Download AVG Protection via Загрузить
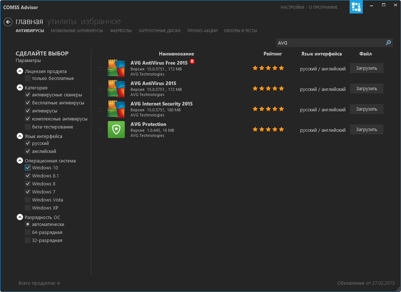The height and width of the screenshot is (292, 401). coord(366,130)
